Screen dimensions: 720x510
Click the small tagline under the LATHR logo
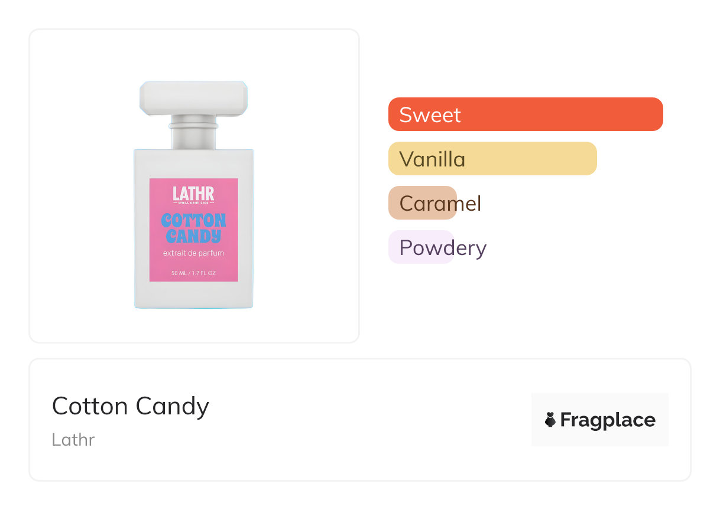(193, 203)
